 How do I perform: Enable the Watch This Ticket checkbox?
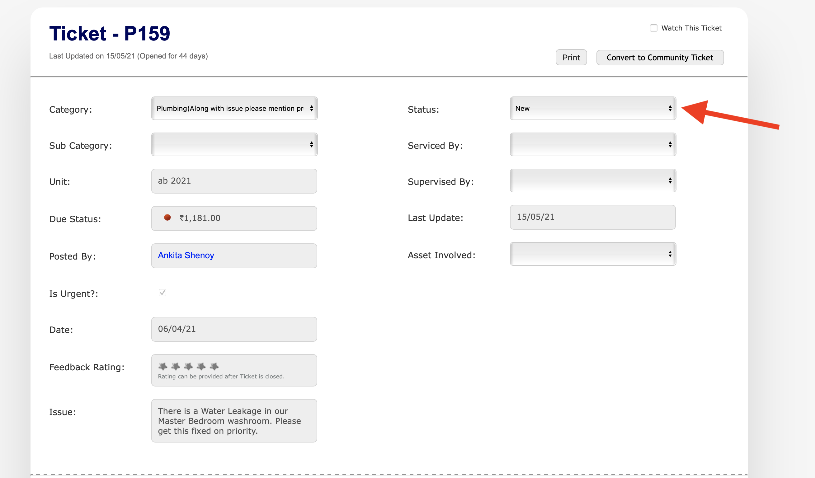pos(654,28)
